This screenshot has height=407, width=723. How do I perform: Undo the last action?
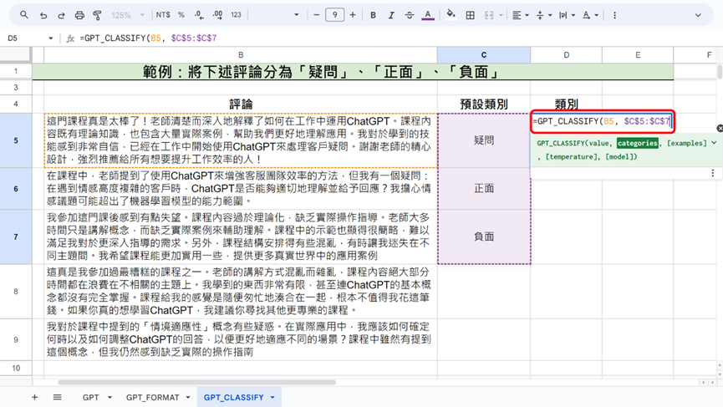pos(43,15)
